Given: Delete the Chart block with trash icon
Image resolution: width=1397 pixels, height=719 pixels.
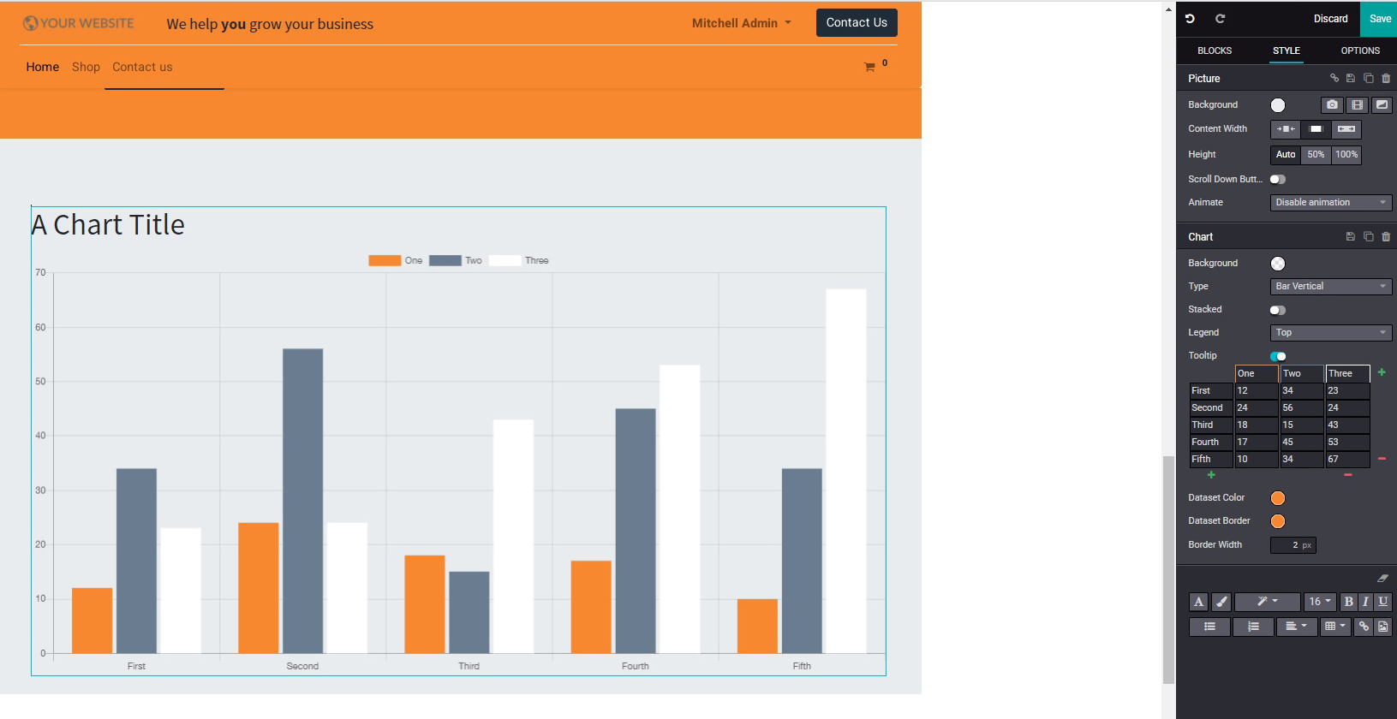Looking at the screenshot, I should coord(1386,237).
